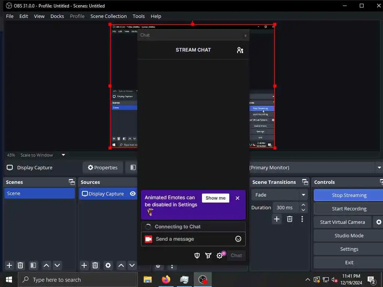Click the muted volume tray icon

point(335,280)
